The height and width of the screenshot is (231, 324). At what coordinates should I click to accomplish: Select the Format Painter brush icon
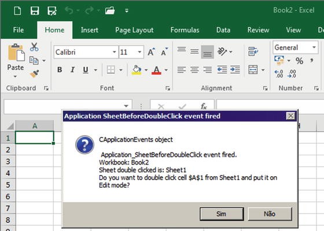coord(34,74)
